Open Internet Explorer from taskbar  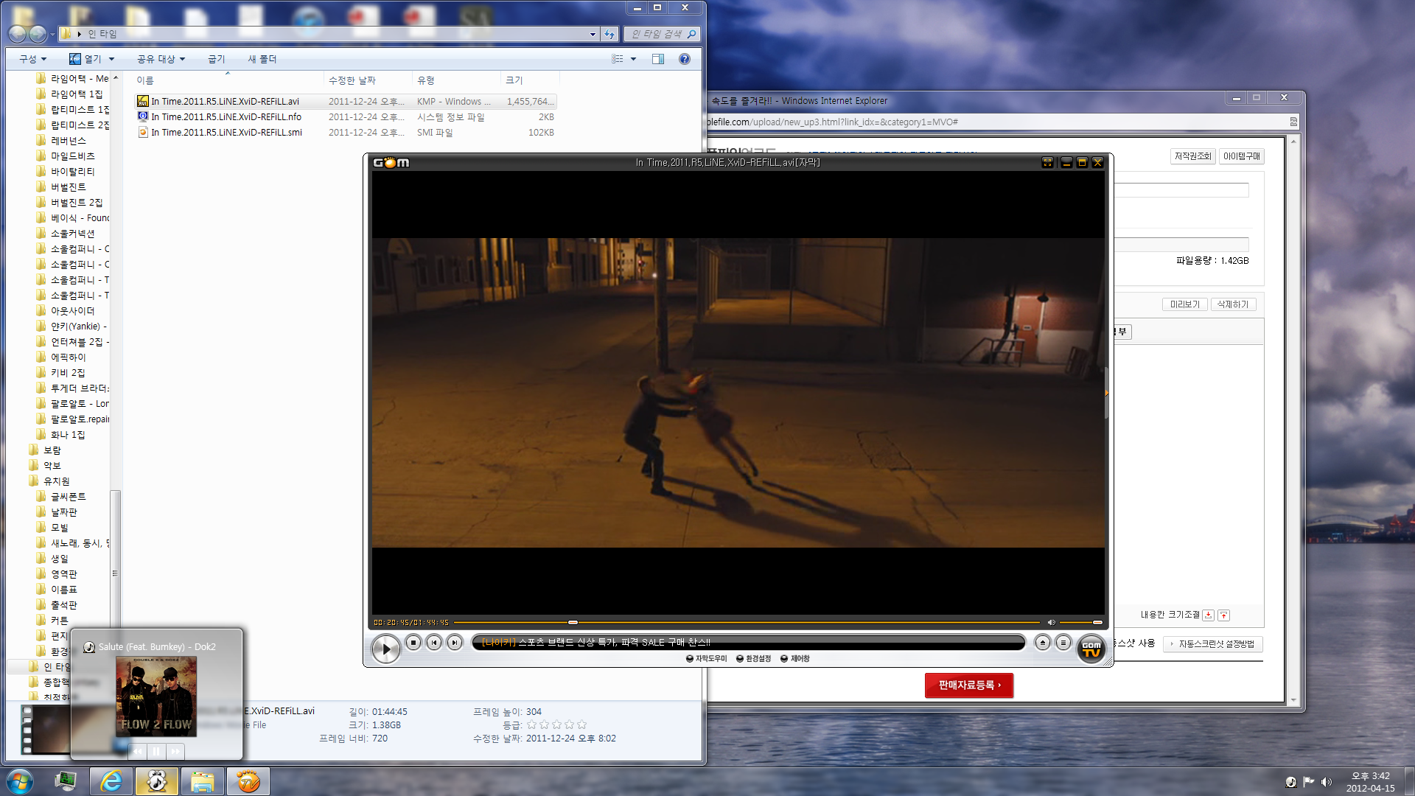111,781
